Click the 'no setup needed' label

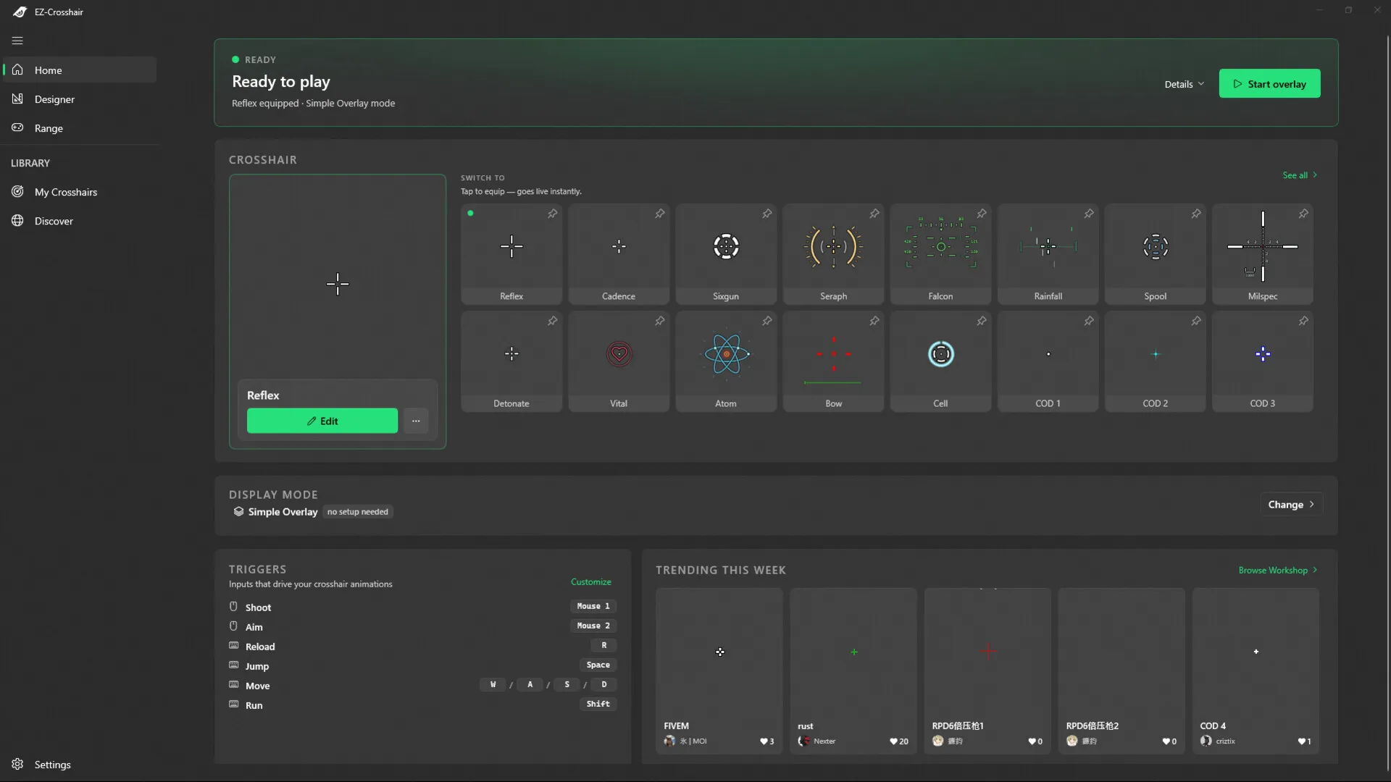click(357, 512)
